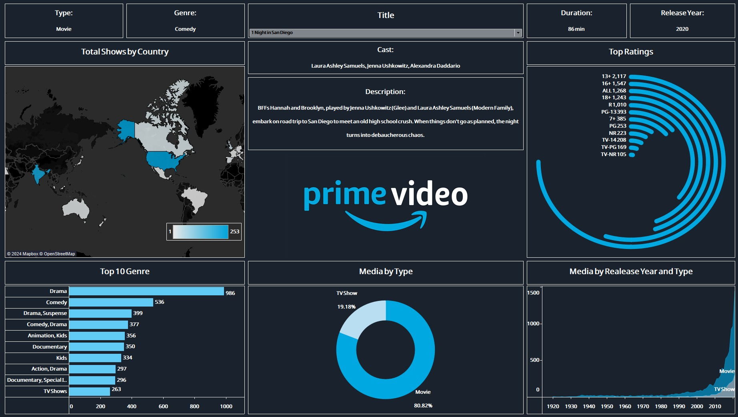Click the 986 value beside Drama bar

[230, 293]
